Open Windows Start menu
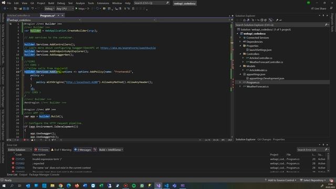The width and height of the screenshot is (336, 189). (4, 185)
